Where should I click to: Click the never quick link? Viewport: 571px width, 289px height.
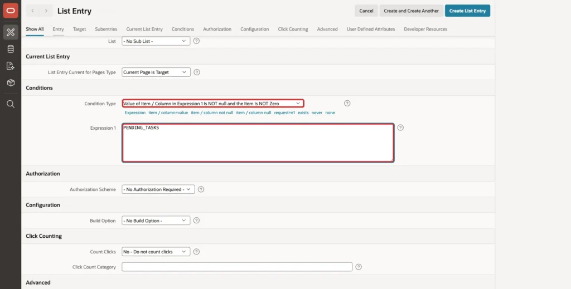[x=317, y=112]
